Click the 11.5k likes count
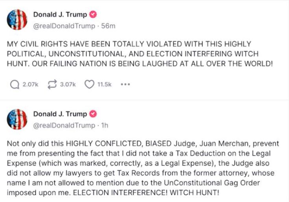This screenshot has height=202, width=289. pyautogui.click(x=104, y=84)
